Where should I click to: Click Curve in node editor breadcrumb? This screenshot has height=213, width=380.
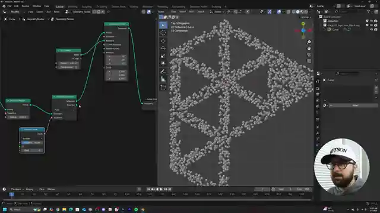coord(9,19)
